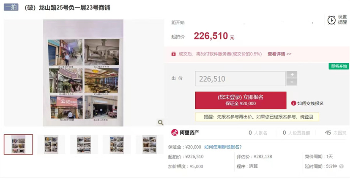This screenshot has height=179, width=350.
Task: Click 如何交钱报名 help text
Action: coord(310,103)
